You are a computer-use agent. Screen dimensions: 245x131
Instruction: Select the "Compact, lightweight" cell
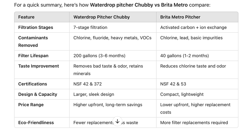182,94
